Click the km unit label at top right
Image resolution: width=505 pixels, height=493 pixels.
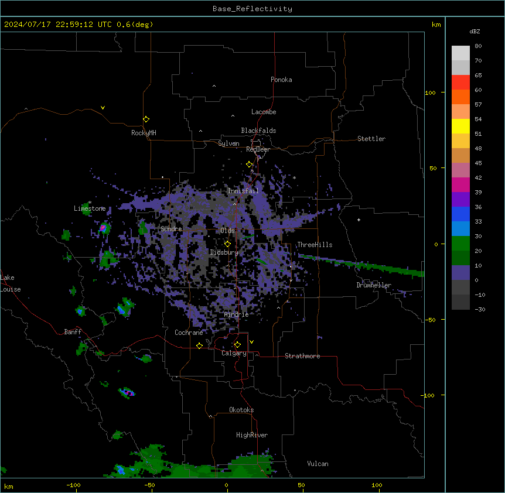pos(436,25)
